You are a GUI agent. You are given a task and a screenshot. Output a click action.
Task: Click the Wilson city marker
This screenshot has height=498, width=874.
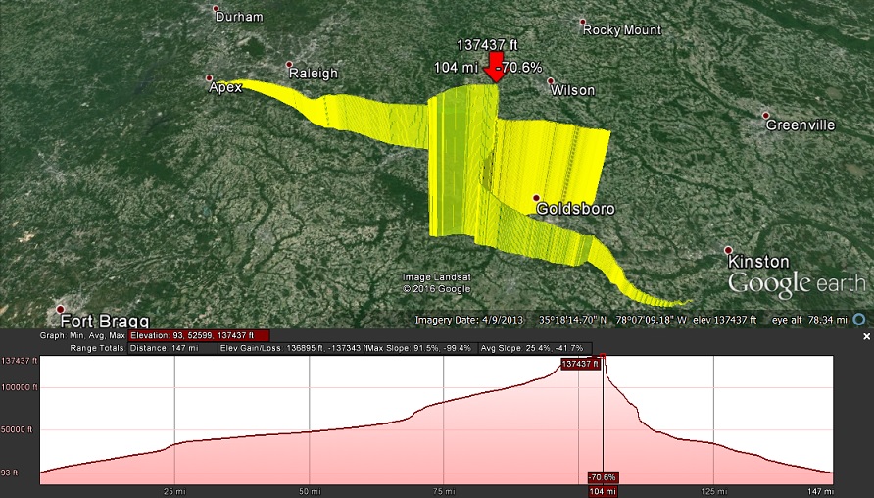551,82
